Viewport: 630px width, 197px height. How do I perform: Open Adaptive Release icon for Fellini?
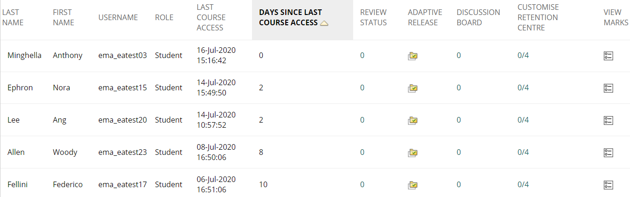coord(413,185)
